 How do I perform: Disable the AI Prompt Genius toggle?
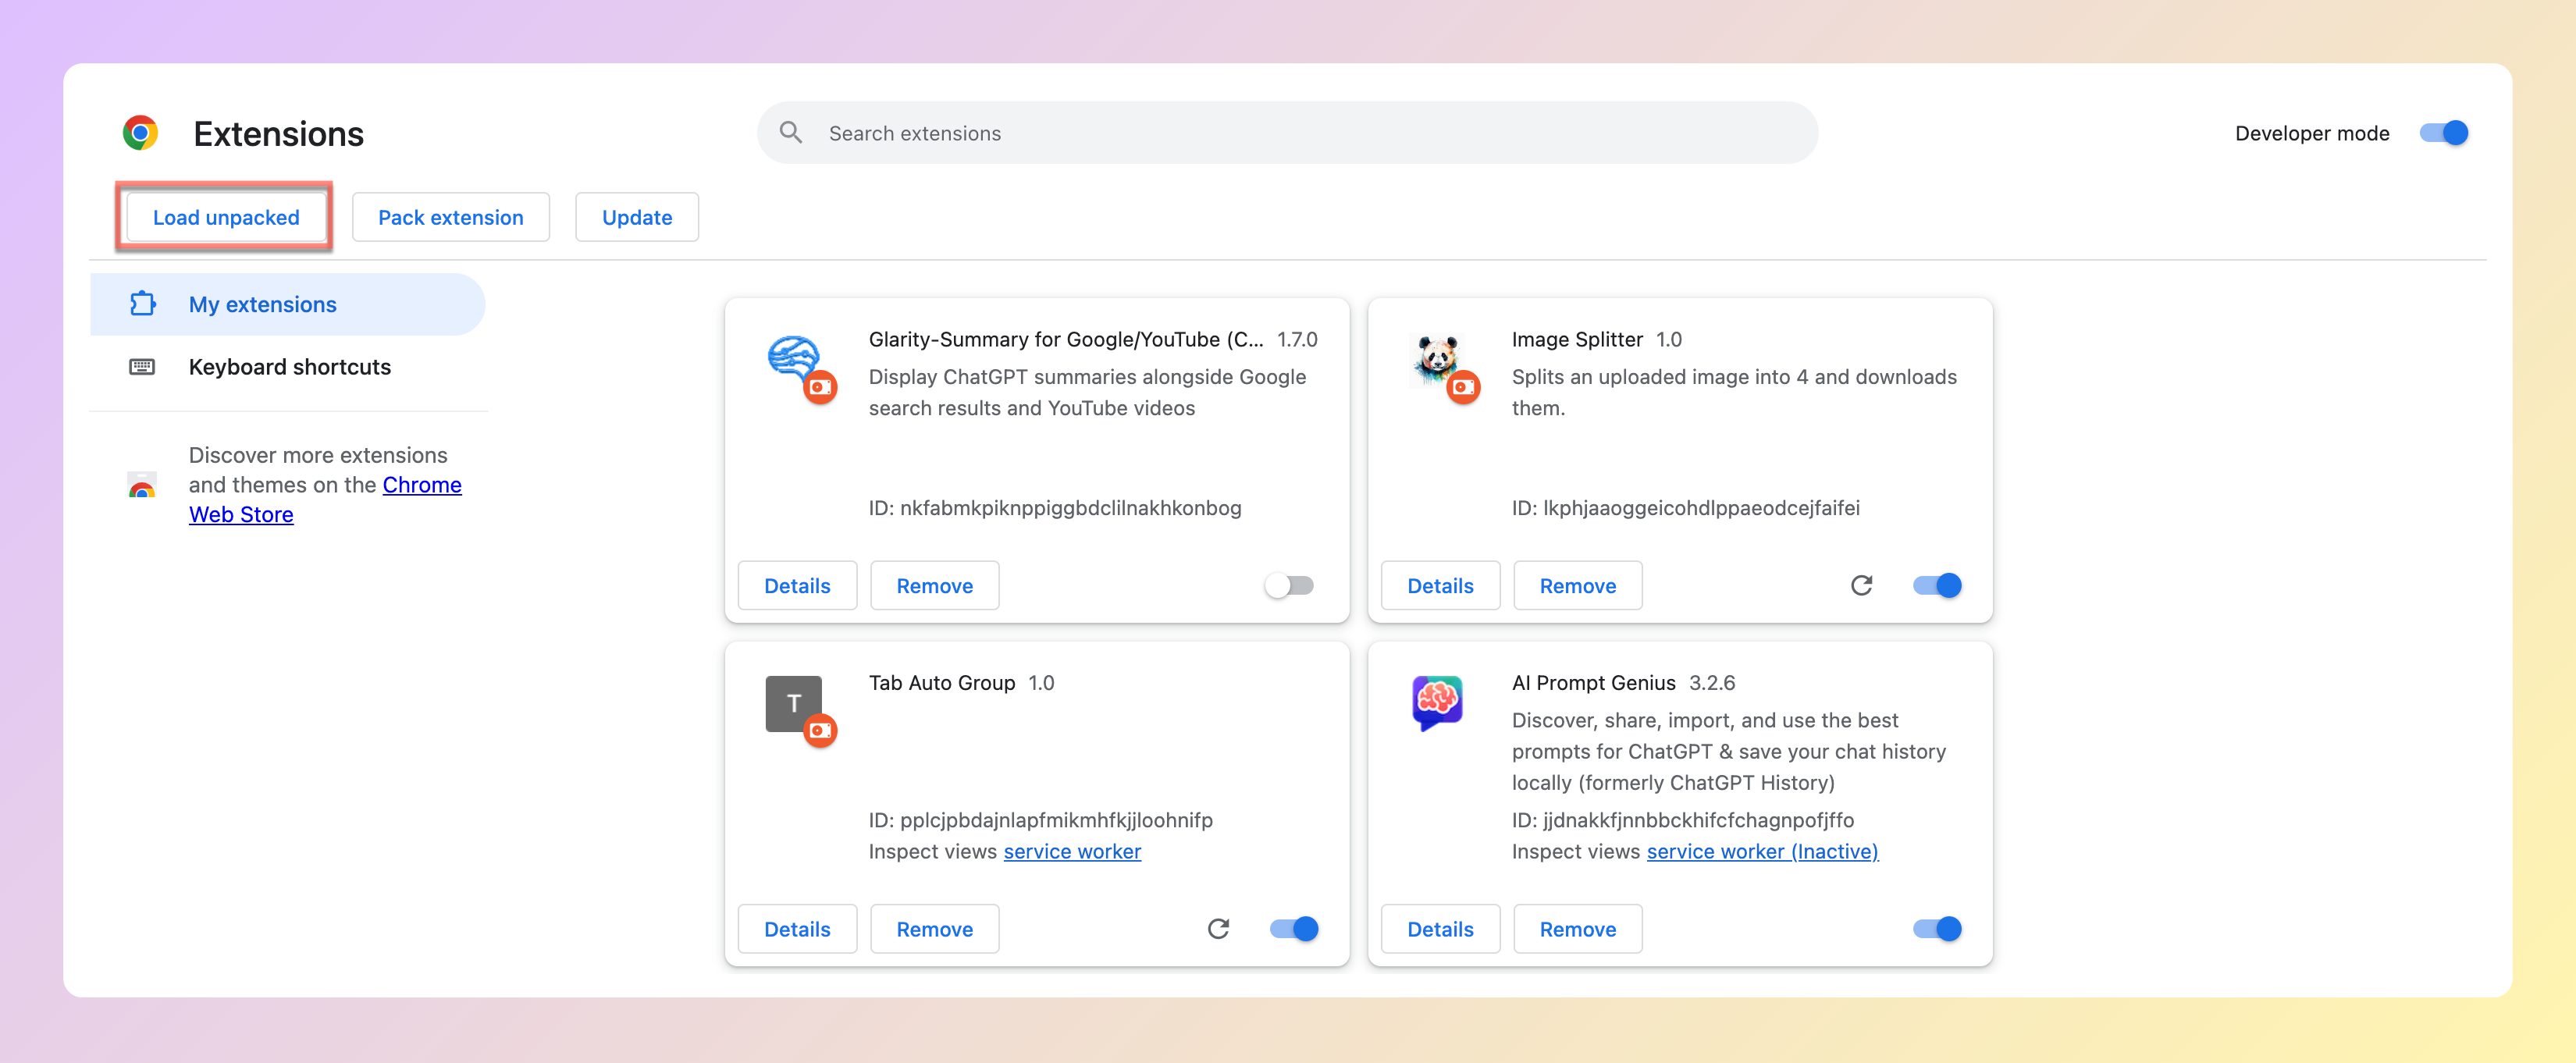coord(1937,929)
